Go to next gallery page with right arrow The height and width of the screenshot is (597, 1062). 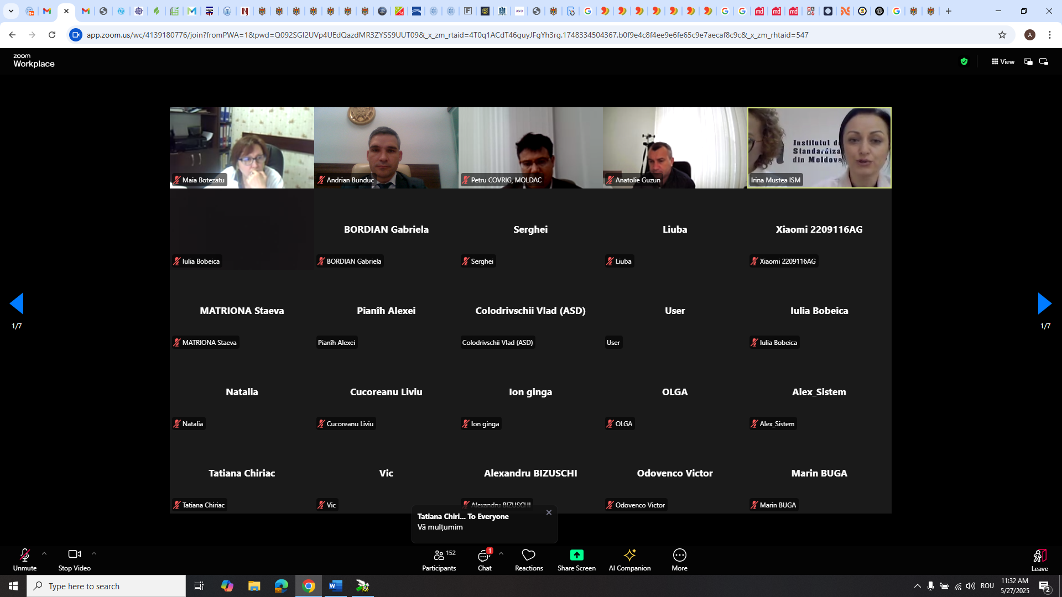[1044, 303]
